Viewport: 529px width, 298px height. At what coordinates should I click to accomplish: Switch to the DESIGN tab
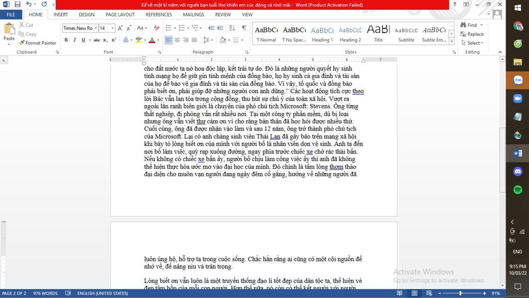pos(87,14)
